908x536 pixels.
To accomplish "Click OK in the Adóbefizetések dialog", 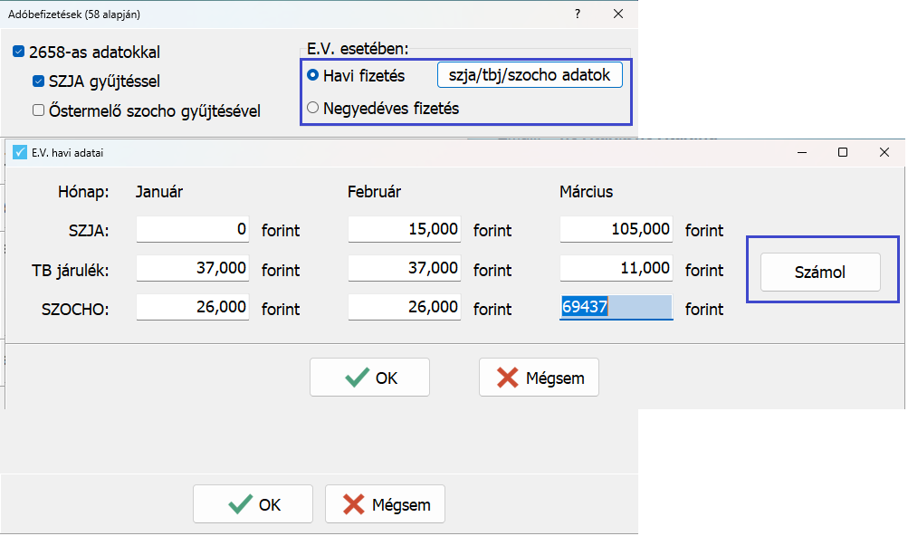I will tap(253, 504).
